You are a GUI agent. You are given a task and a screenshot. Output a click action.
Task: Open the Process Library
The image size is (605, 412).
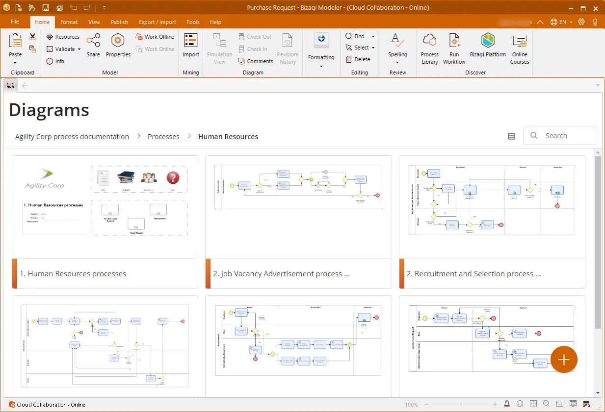coord(430,48)
